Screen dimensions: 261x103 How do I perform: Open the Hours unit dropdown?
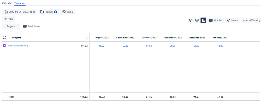(232, 20)
